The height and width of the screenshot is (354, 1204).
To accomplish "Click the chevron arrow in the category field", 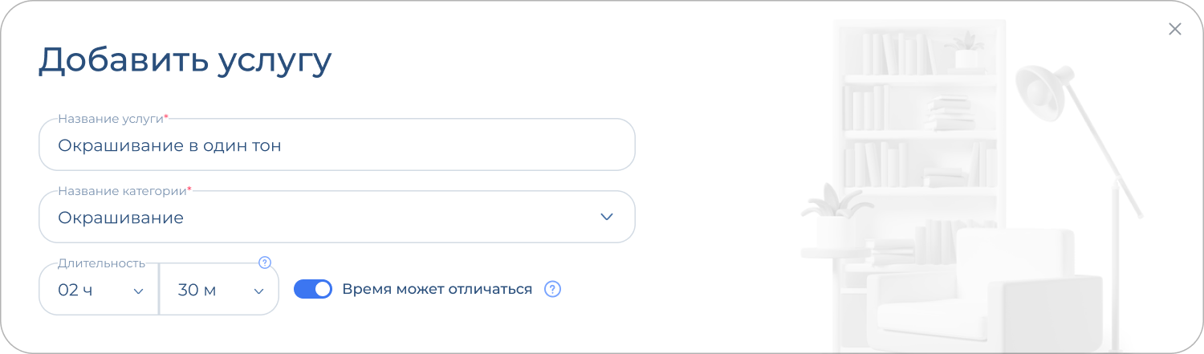I will (x=607, y=218).
